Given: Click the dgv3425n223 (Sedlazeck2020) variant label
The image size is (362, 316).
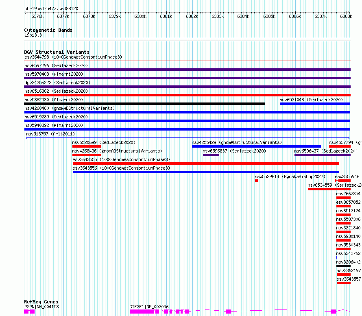Looking at the screenshot, I should [x=57, y=83].
